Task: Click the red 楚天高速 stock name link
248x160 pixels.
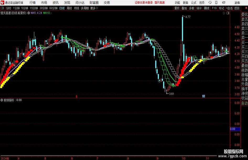Action: (x=160, y=3)
